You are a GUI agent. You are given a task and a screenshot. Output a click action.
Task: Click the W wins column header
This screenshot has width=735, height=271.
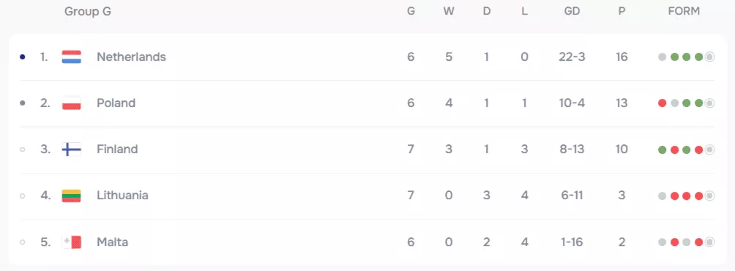click(449, 11)
